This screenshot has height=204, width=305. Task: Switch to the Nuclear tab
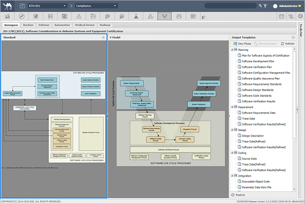coord(28,25)
